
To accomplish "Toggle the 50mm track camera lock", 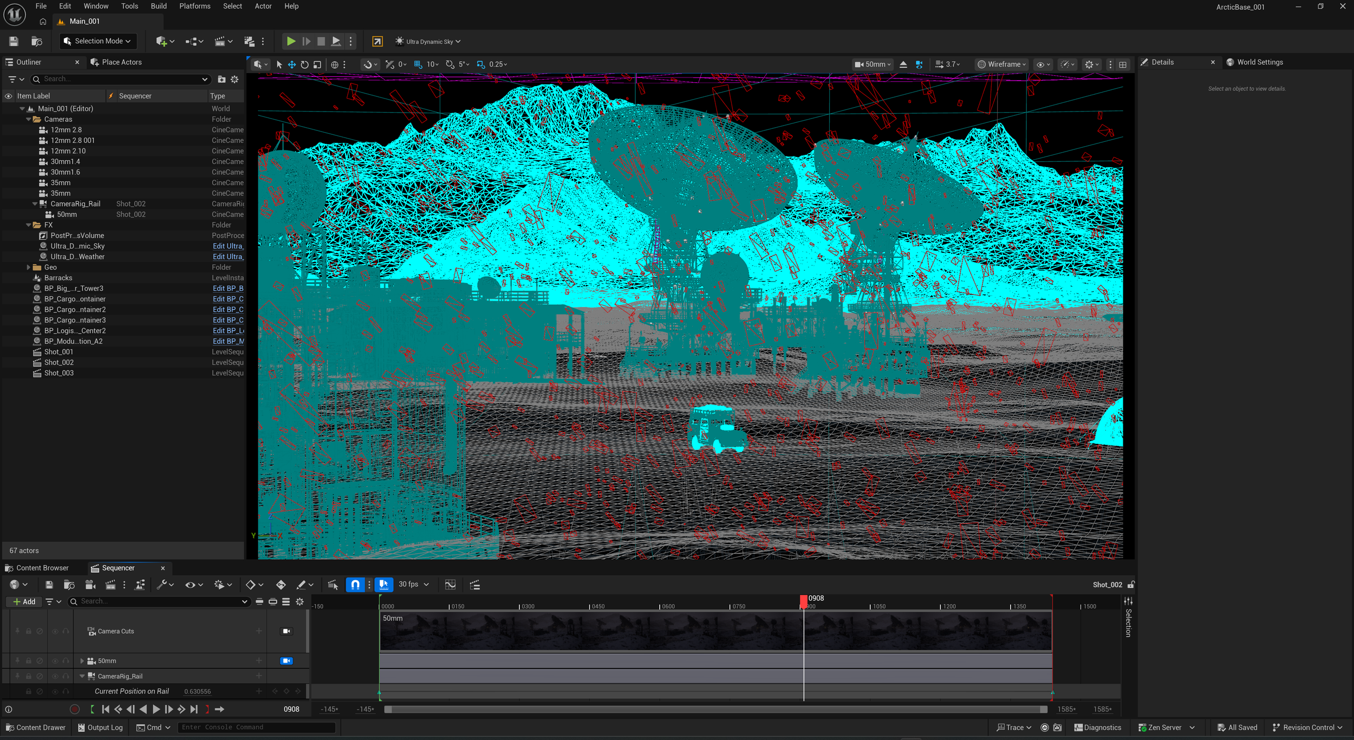I will 287,661.
